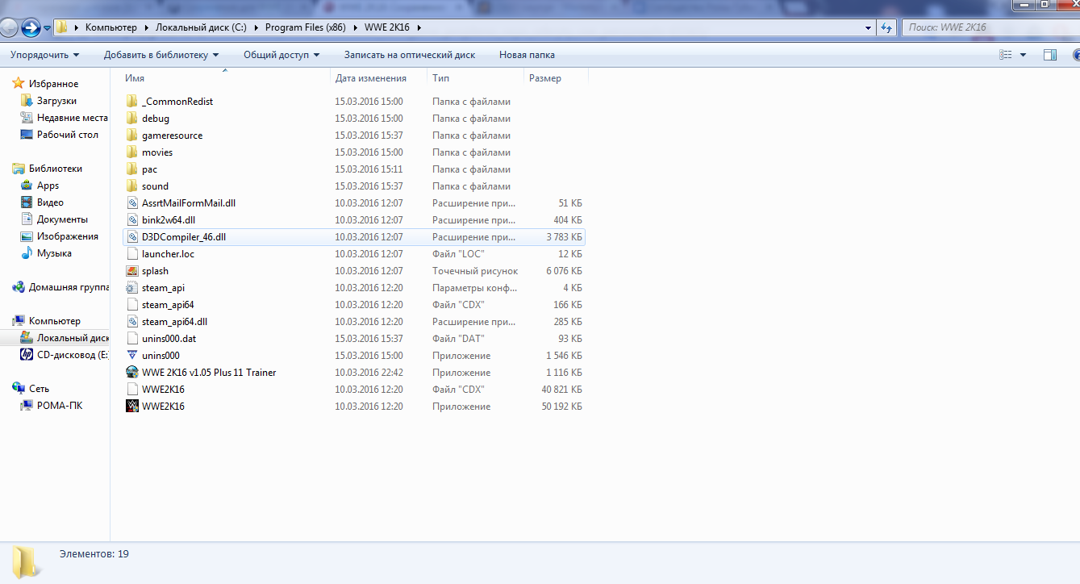Viewport: 1080px width, 584px height.
Task: Open Рабочий стол in the sidebar
Action: click(59, 135)
